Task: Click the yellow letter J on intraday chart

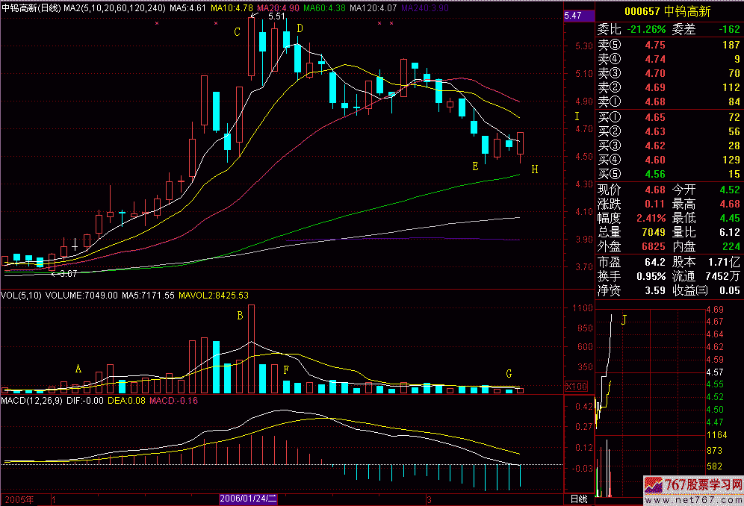Action: tap(624, 320)
